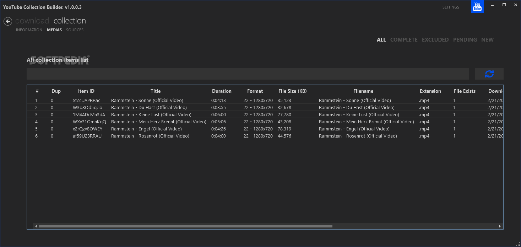Filter by EXCLUDED items
The image size is (521, 247).
pos(435,40)
